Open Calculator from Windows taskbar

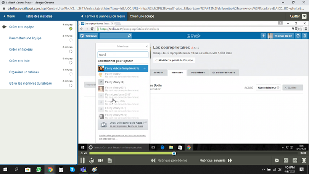tap(61, 169)
